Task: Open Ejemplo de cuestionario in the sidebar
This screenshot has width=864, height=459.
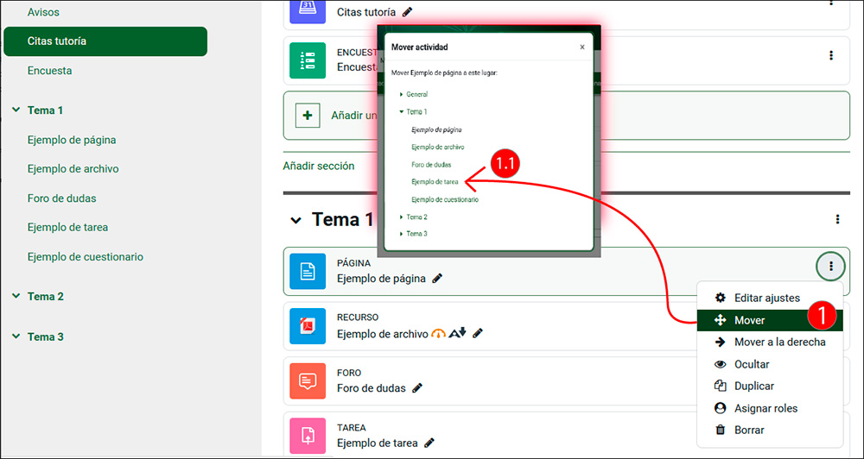Action: coord(86,256)
